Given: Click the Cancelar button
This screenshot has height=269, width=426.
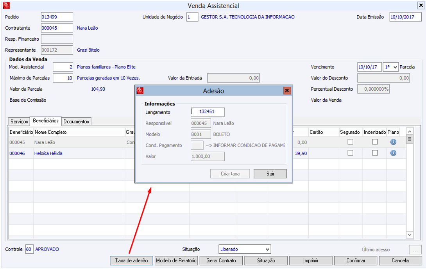Looking at the screenshot, I should (x=401, y=260).
